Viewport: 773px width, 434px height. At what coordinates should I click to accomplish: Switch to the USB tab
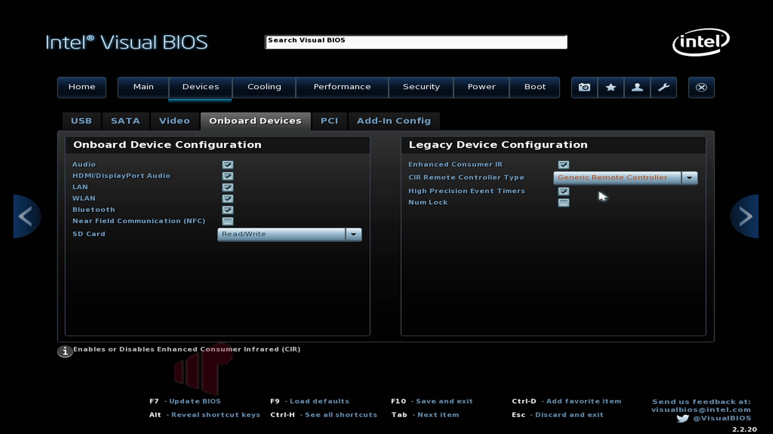click(81, 121)
